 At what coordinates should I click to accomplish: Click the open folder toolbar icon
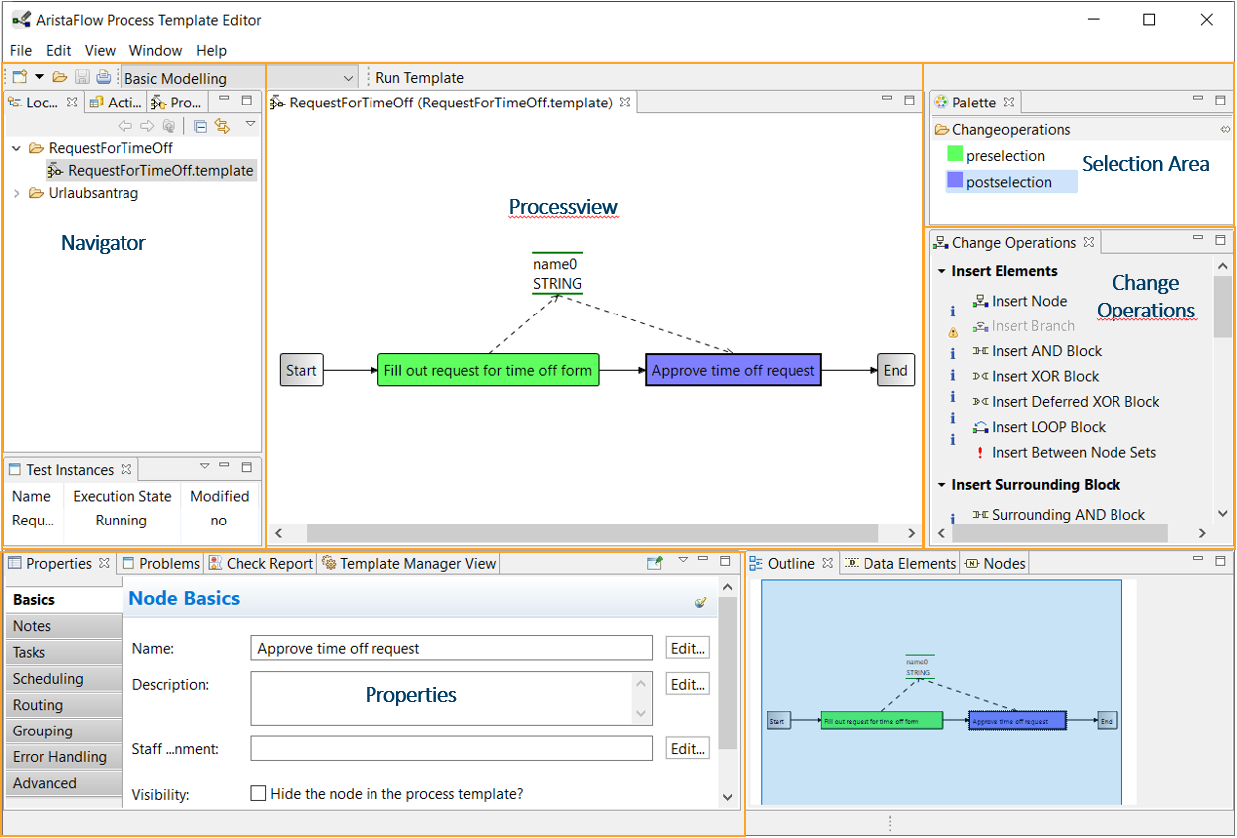pyautogui.click(x=60, y=77)
